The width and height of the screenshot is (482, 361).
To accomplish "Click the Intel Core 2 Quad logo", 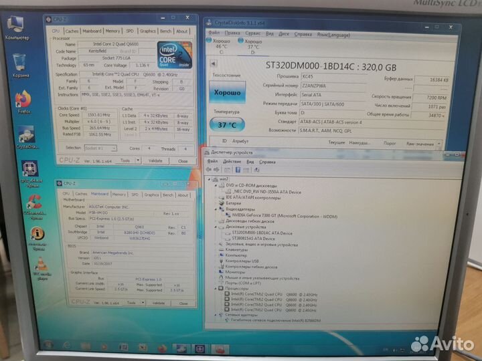I will click(174, 55).
